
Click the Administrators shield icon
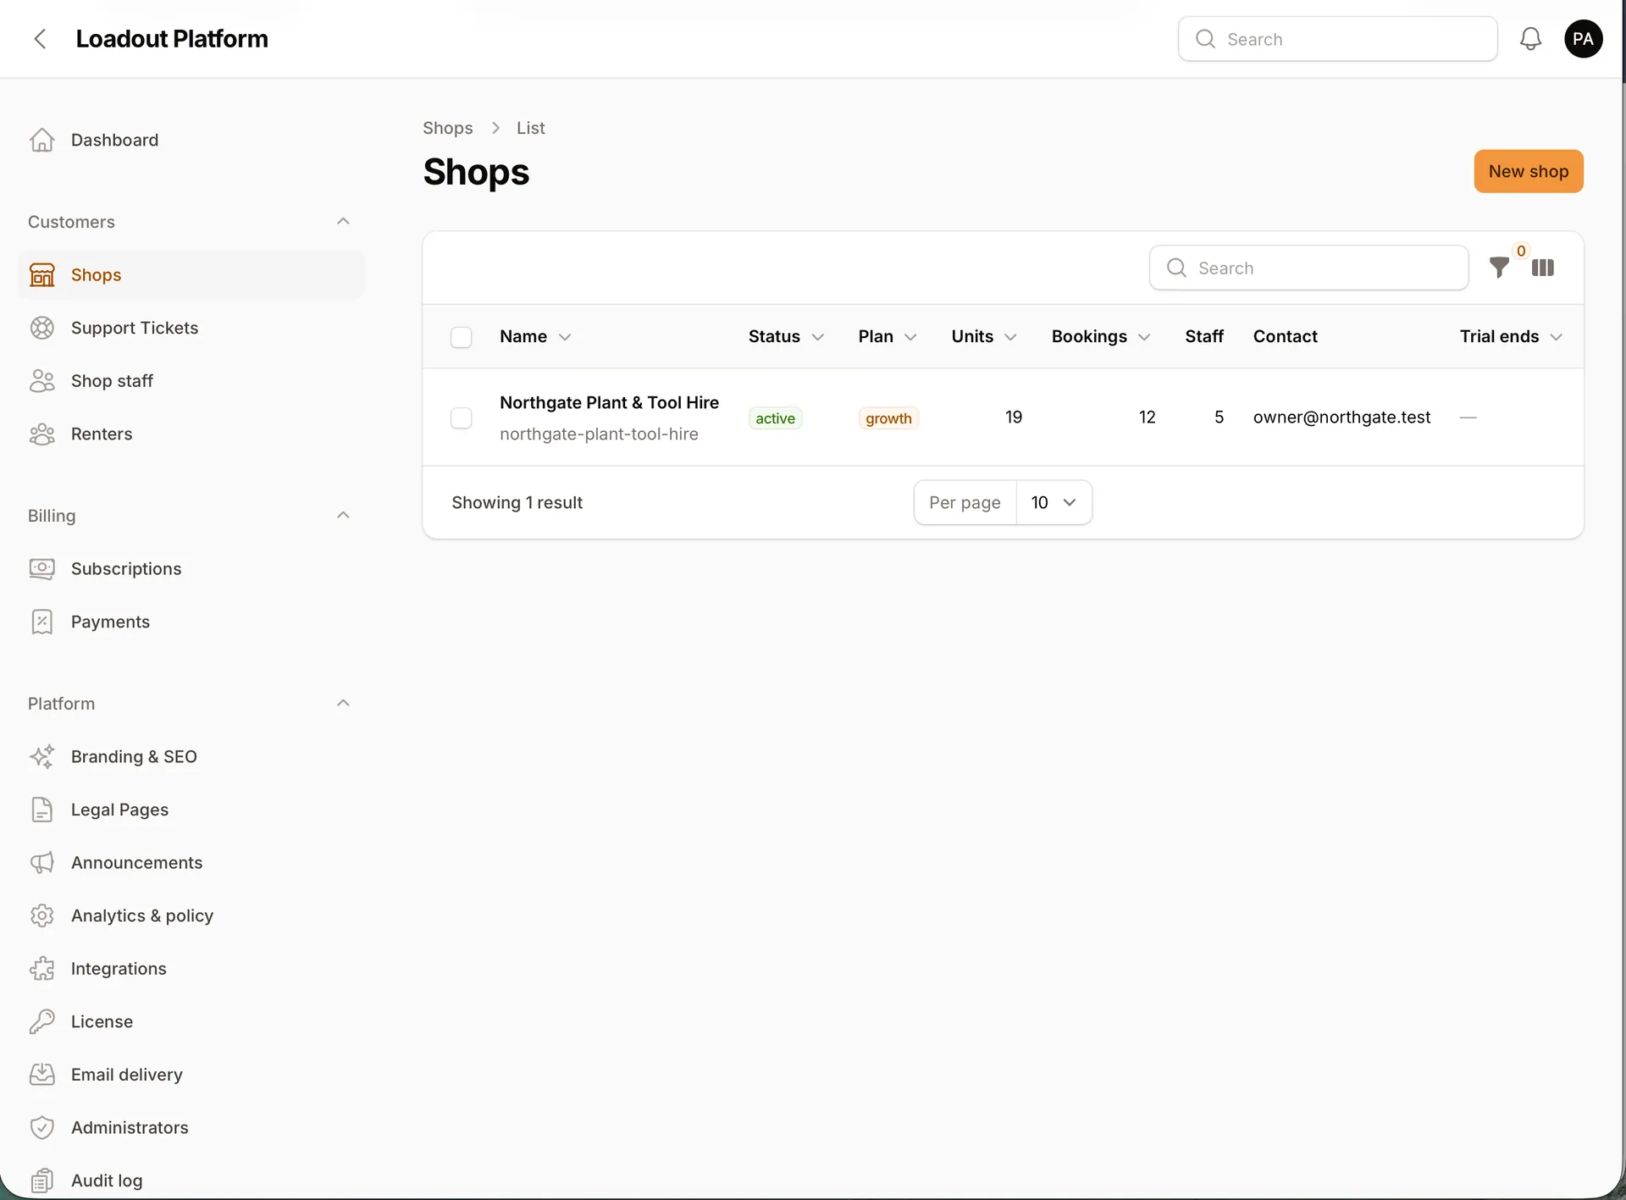(42, 1127)
